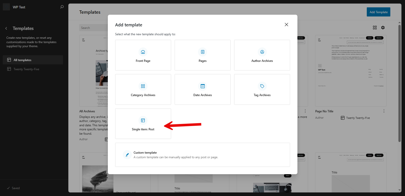Click the Front Page home icon
The height and width of the screenshot is (196, 405).
[143, 52]
